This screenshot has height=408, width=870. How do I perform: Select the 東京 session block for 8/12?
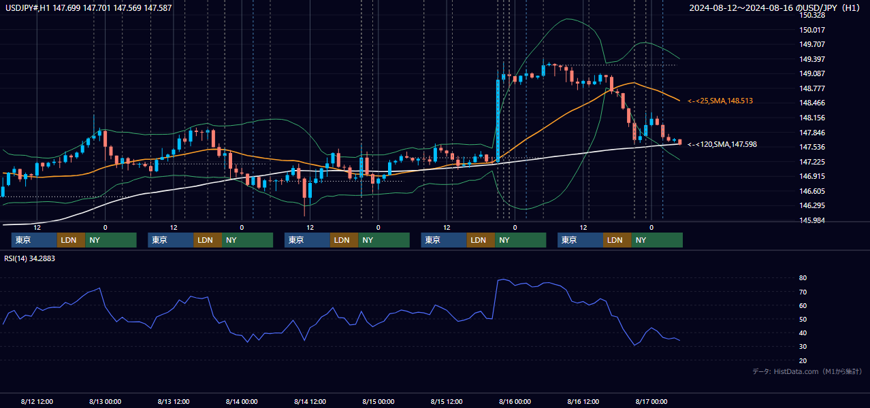pyautogui.click(x=34, y=240)
